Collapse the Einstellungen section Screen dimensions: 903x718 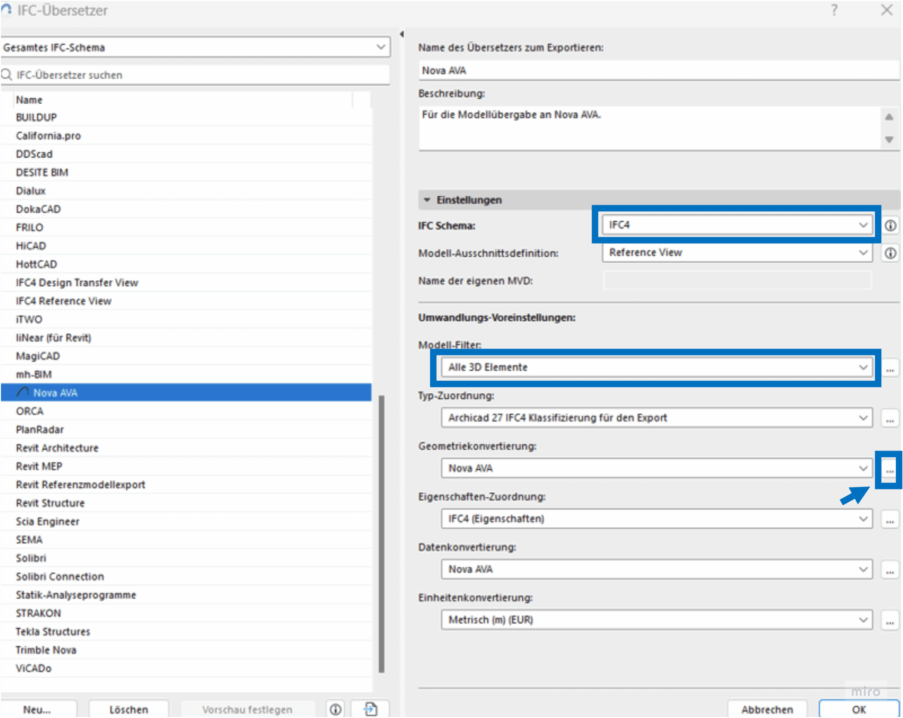[x=427, y=200]
